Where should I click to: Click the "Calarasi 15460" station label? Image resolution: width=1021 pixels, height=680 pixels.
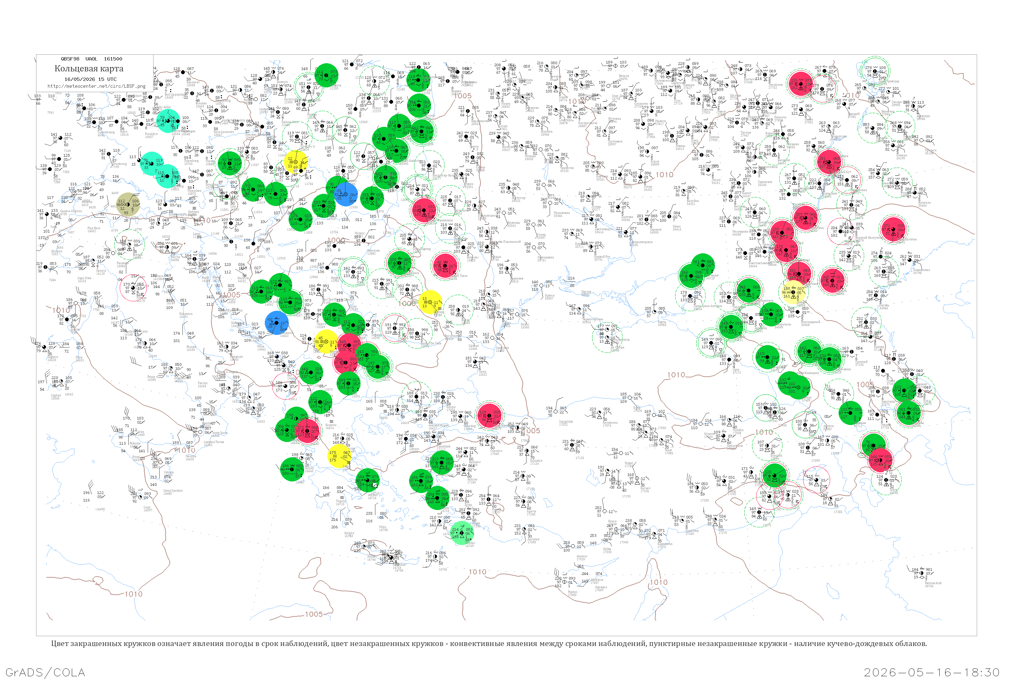474,347
